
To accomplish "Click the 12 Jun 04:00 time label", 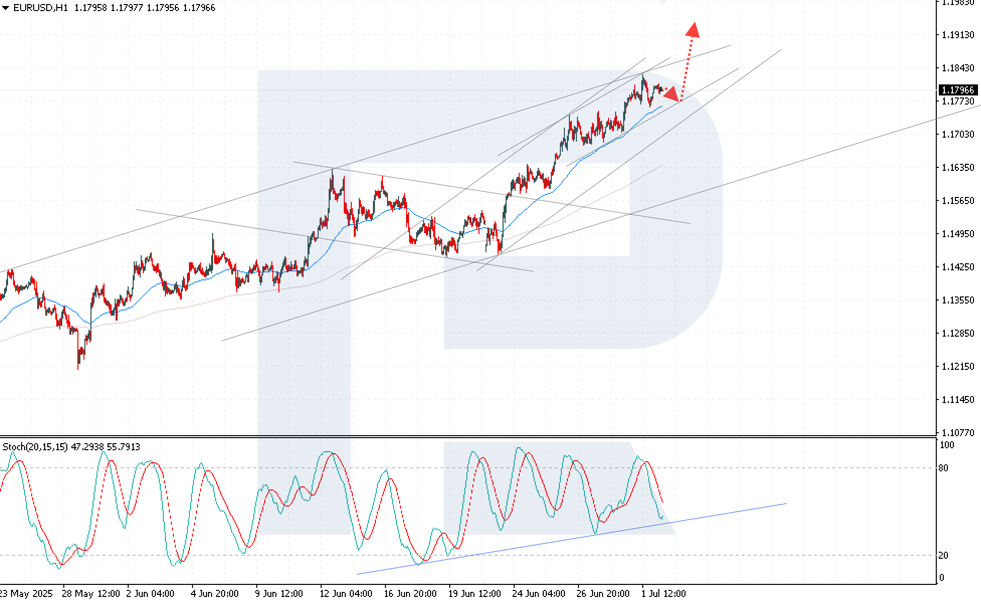I will pos(346,593).
